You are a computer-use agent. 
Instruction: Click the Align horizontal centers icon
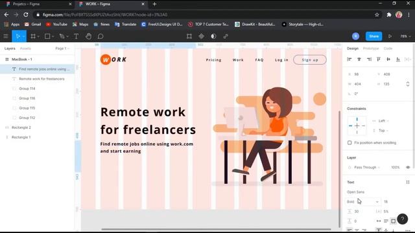tap(359, 59)
